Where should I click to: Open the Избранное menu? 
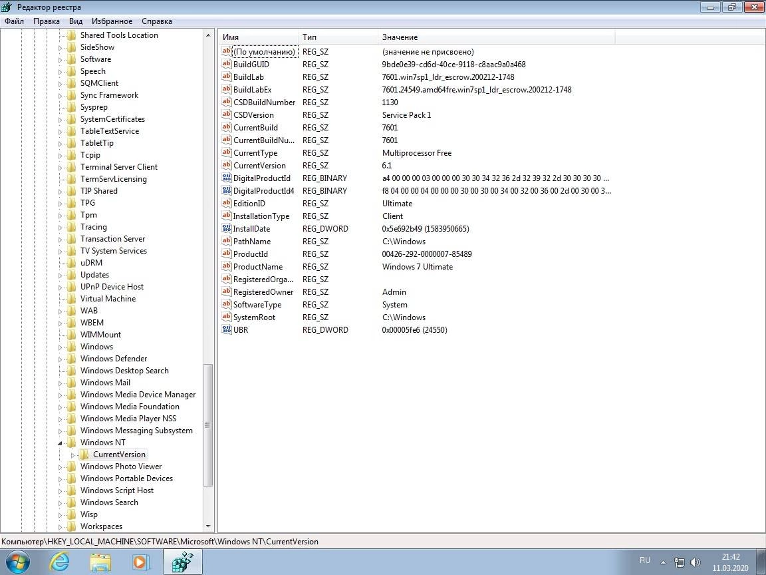coord(112,21)
